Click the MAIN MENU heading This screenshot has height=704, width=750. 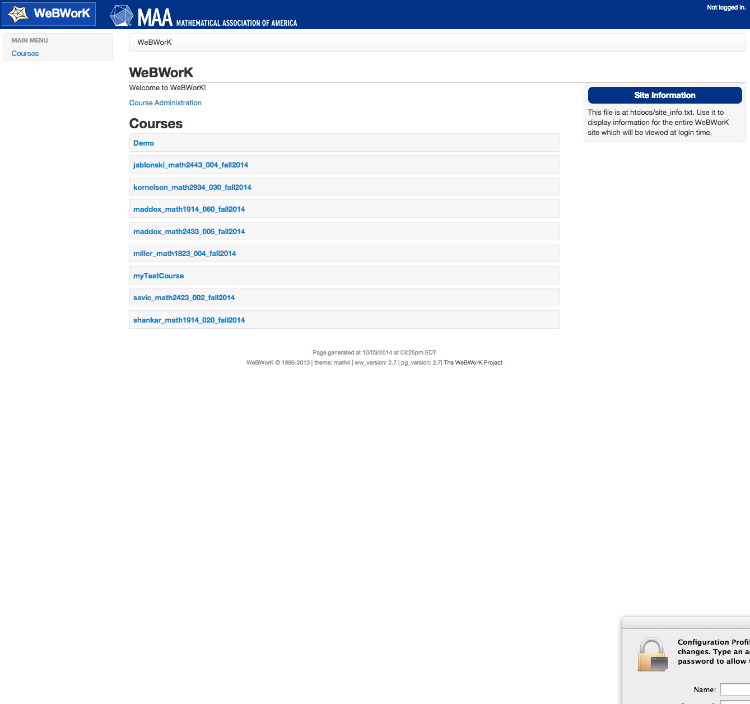pyautogui.click(x=30, y=40)
